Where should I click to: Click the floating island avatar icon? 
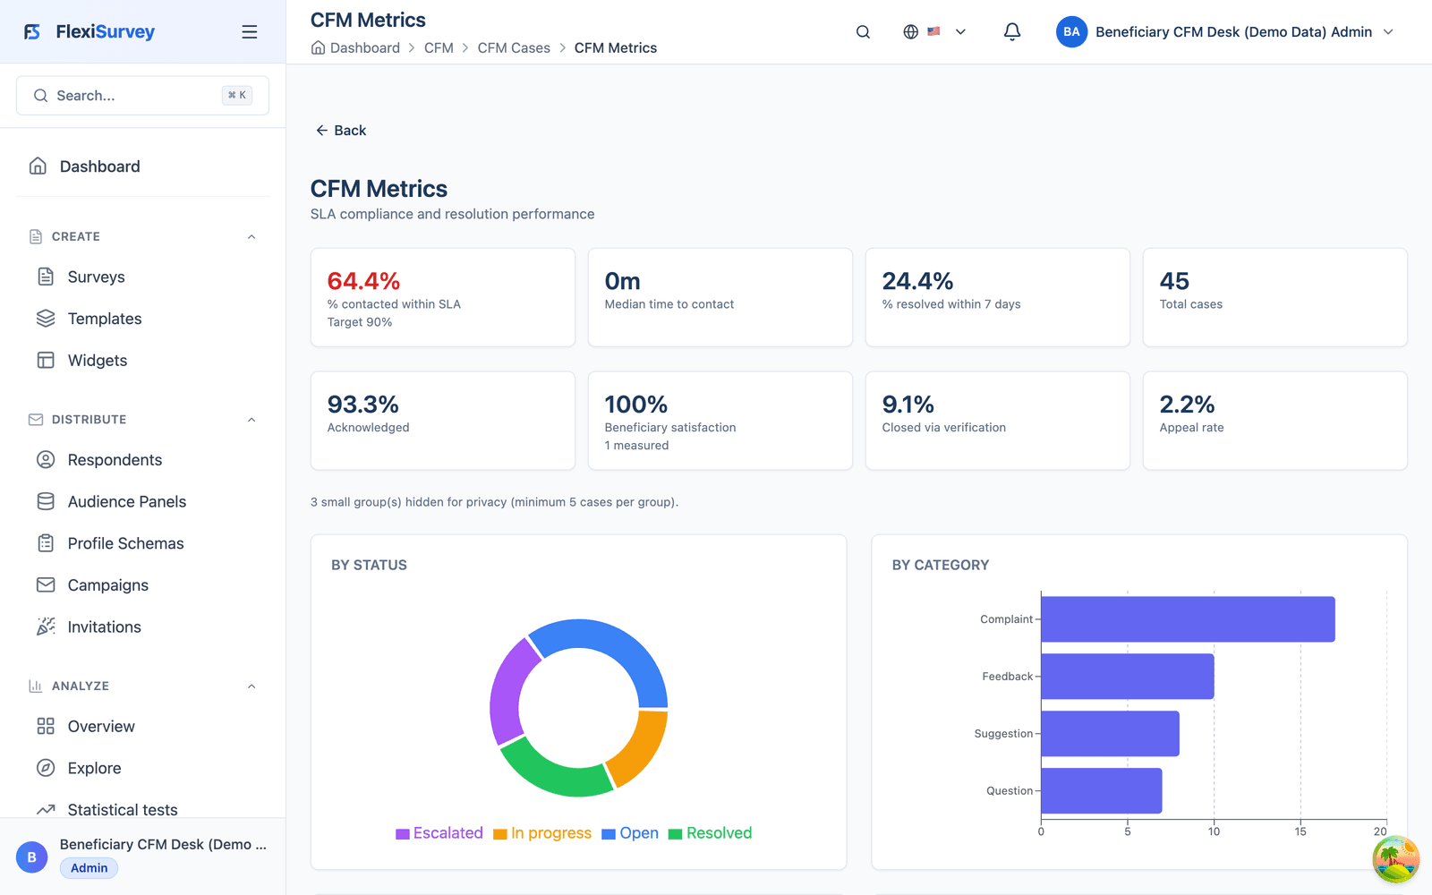click(x=1396, y=859)
